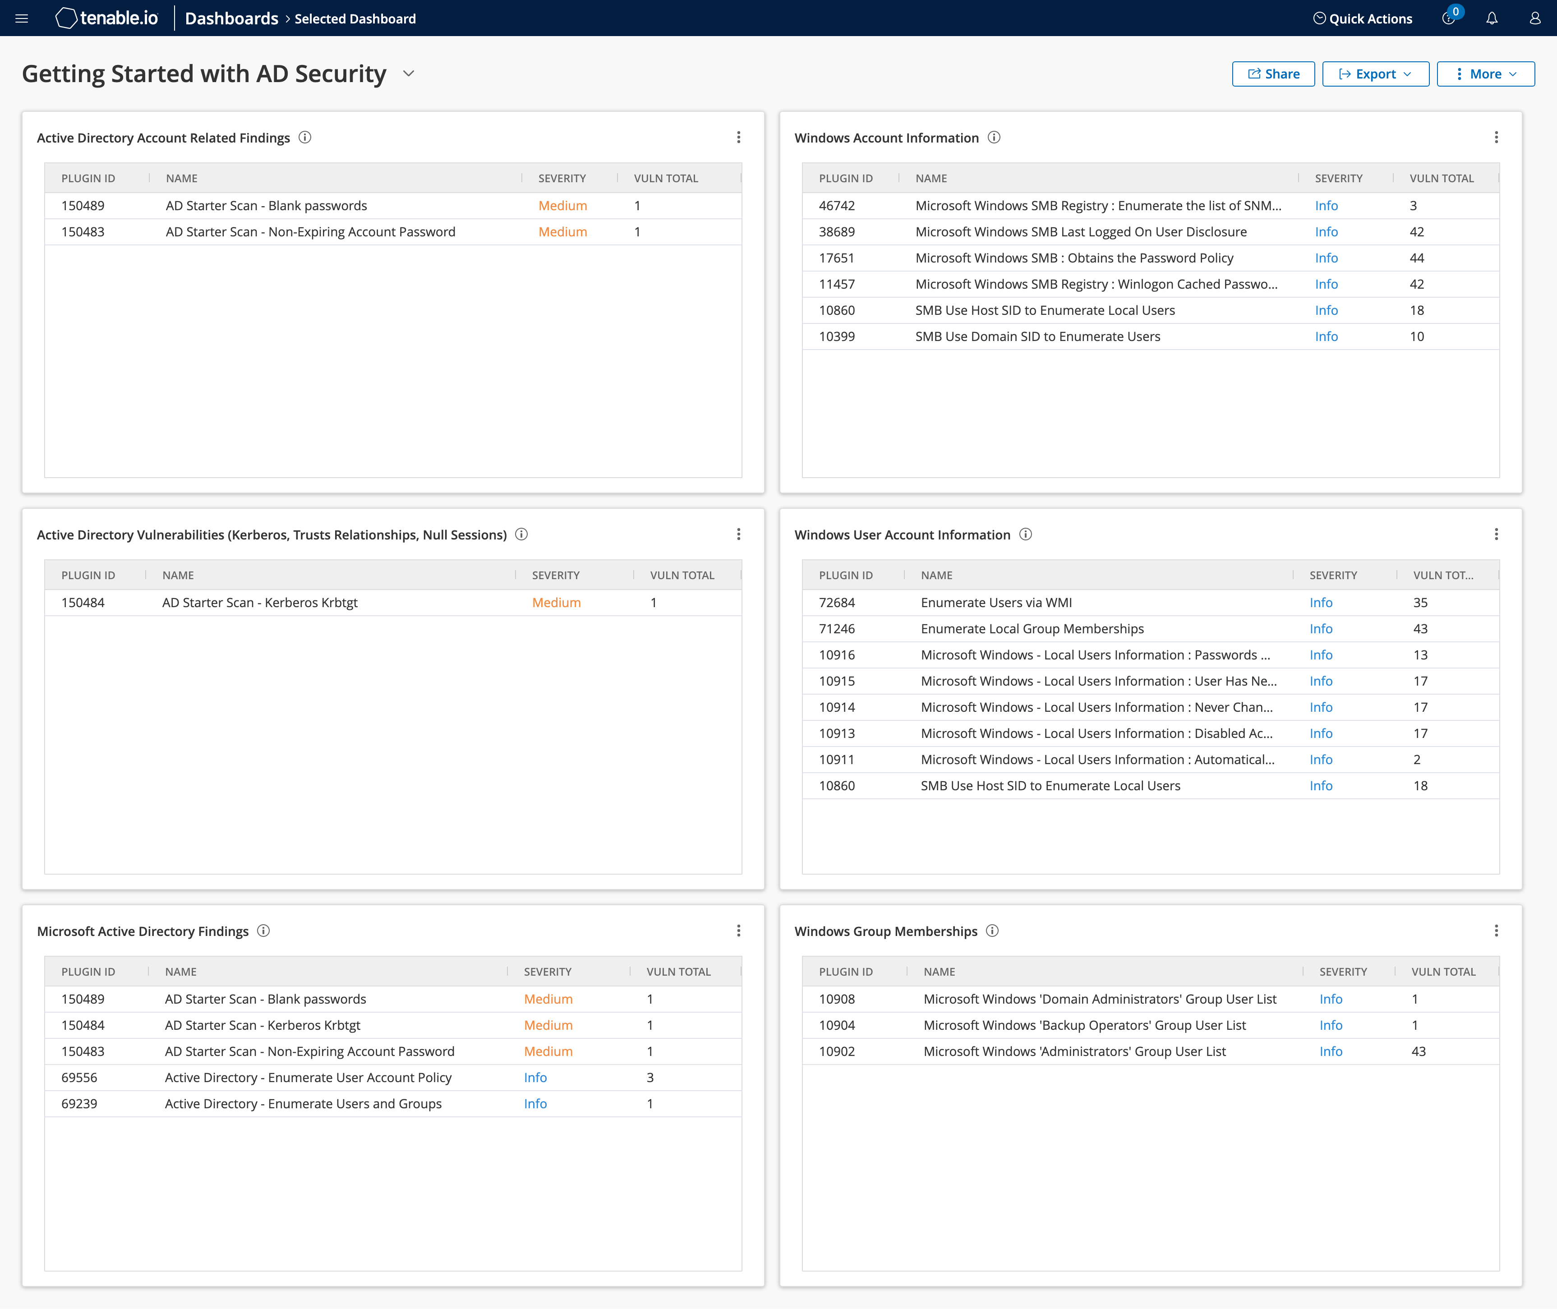Click vuln total 35 for plugin 72684
Image resolution: width=1557 pixels, height=1309 pixels.
coord(1420,603)
